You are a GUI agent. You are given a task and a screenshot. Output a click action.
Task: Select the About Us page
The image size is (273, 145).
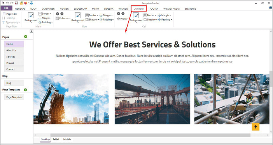(x=14, y=50)
